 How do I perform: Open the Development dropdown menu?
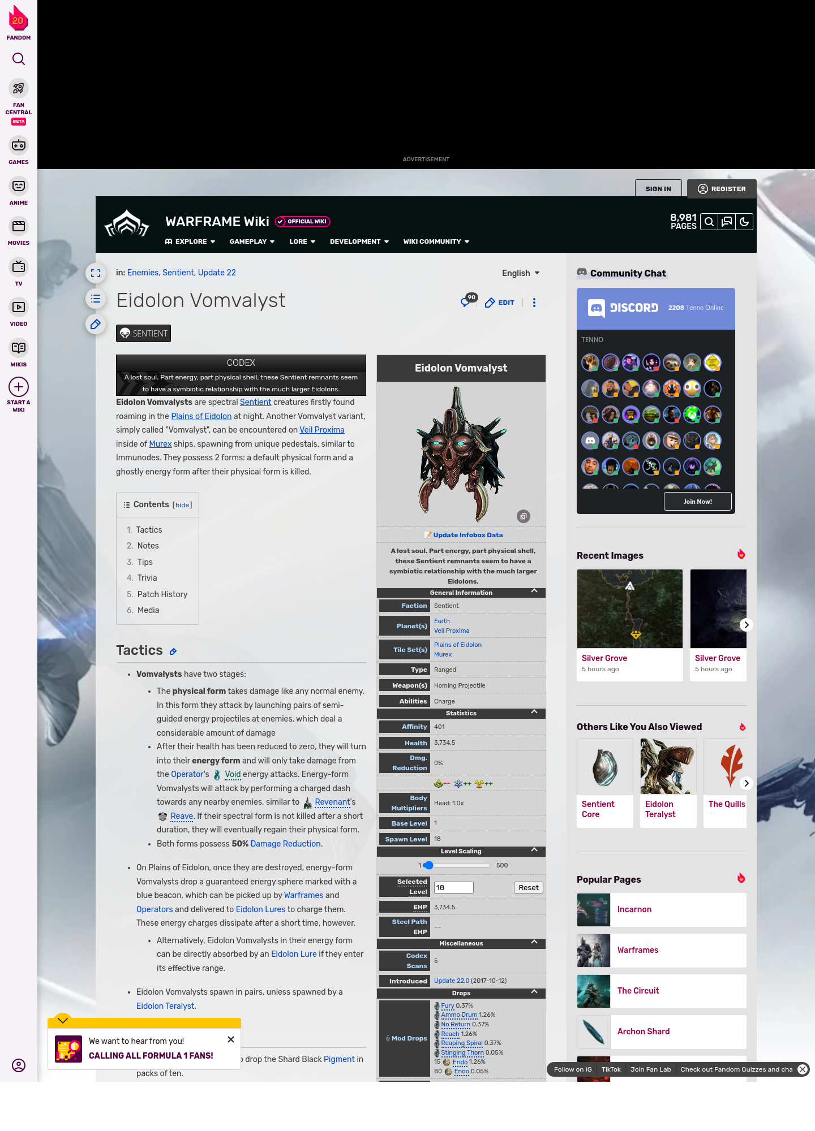pos(359,241)
